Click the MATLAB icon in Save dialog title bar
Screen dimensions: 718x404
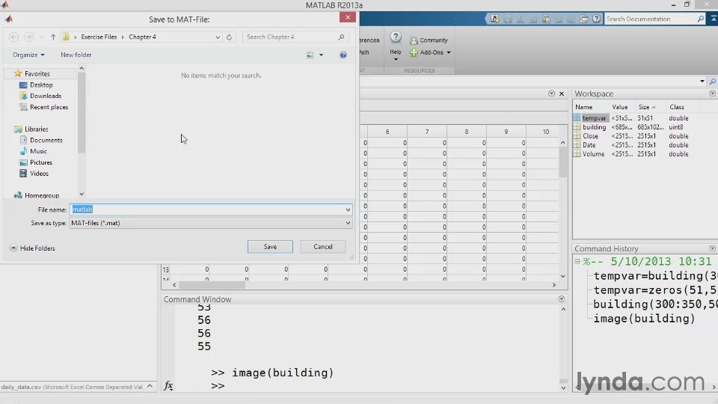click(x=9, y=19)
